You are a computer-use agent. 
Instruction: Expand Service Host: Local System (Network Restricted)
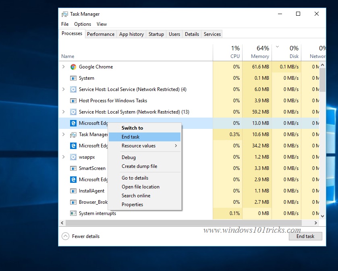point(63,112)
